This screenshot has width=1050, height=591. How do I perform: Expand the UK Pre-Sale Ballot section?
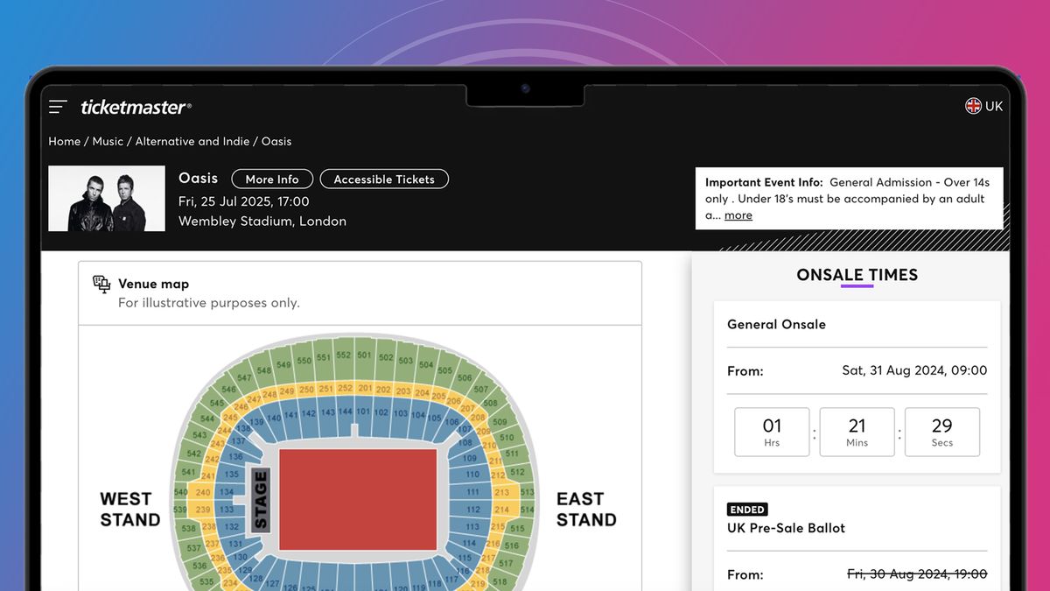tap(785, 528)
